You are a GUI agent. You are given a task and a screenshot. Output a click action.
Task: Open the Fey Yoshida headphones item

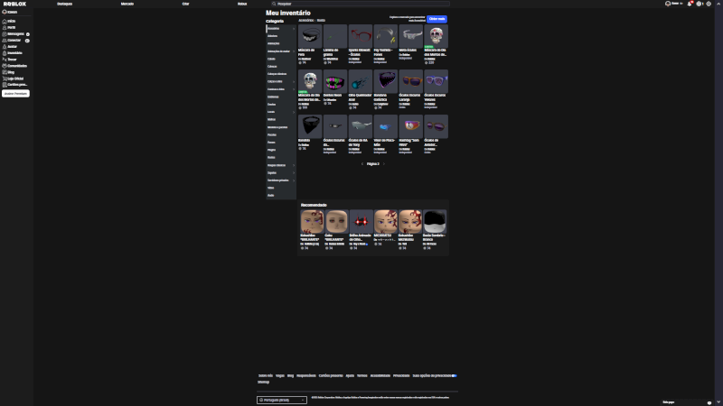[x=386, y=36]
